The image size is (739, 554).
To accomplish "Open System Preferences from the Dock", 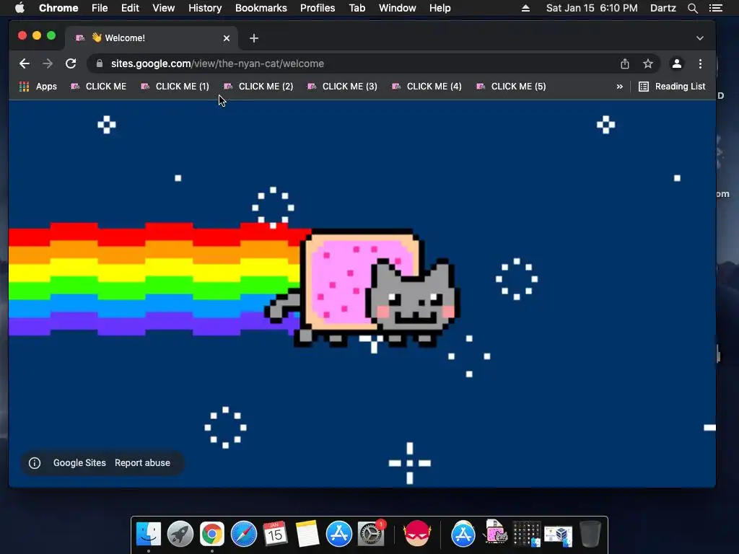I will point(371,534).
